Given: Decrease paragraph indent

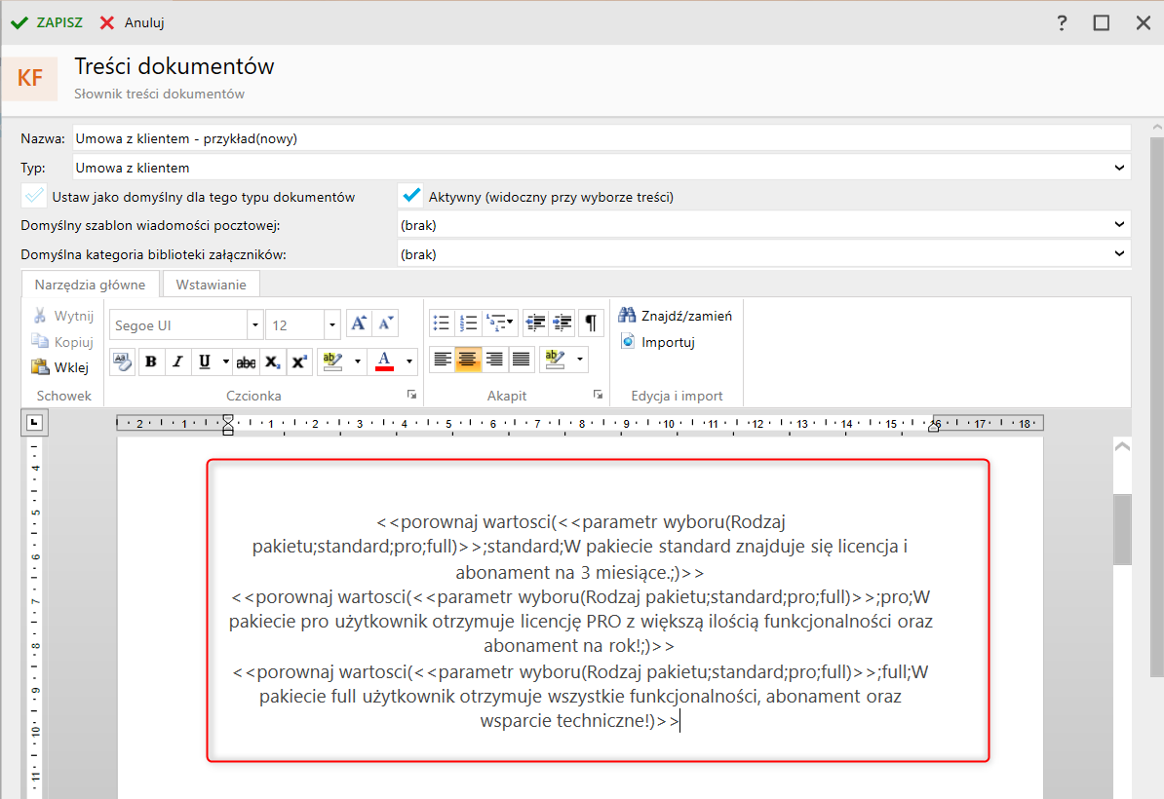Looking at the screenshot, I should click(x=535, y=323).
